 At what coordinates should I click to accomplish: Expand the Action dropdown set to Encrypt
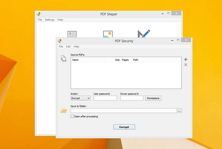click(x=80, y=98)
